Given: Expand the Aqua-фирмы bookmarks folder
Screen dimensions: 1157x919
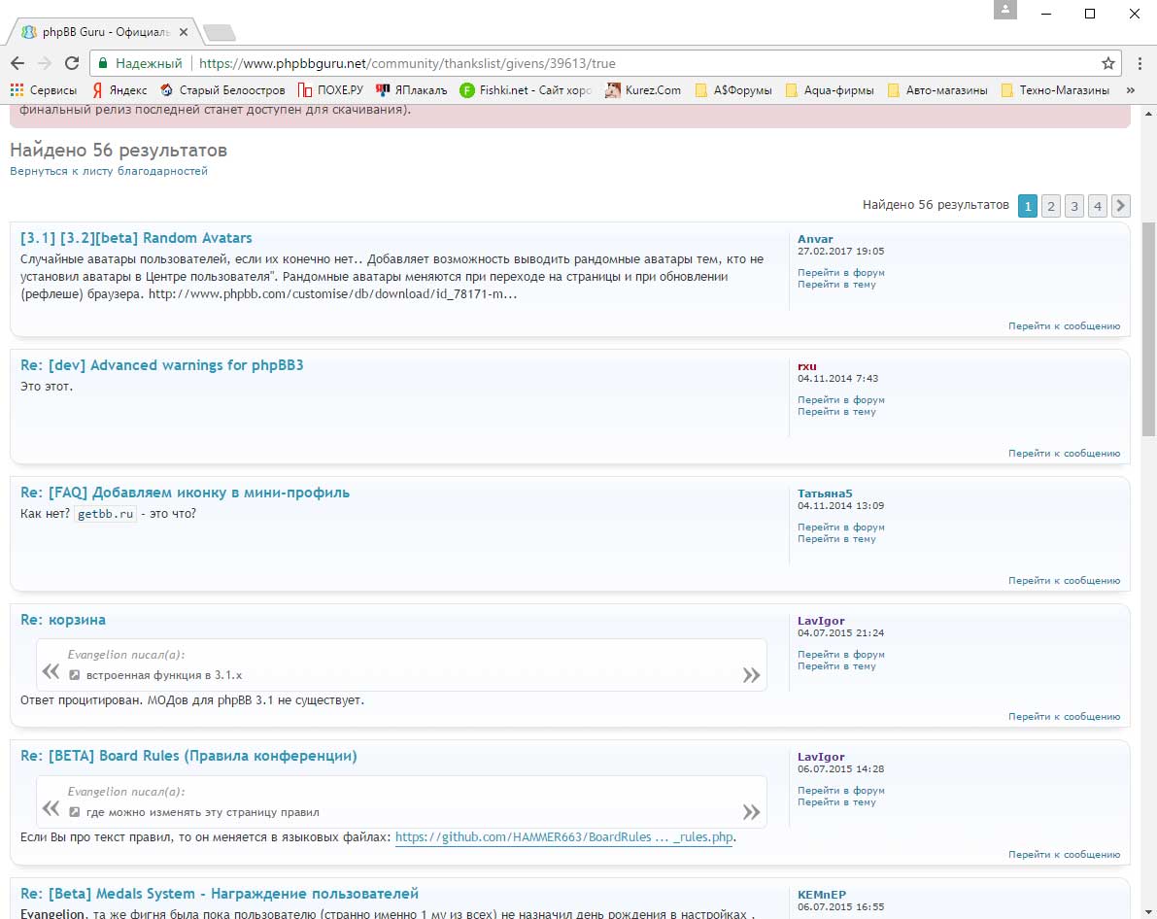Looking at the screenshot, I should pyautogui.click(x=829, y=90).
